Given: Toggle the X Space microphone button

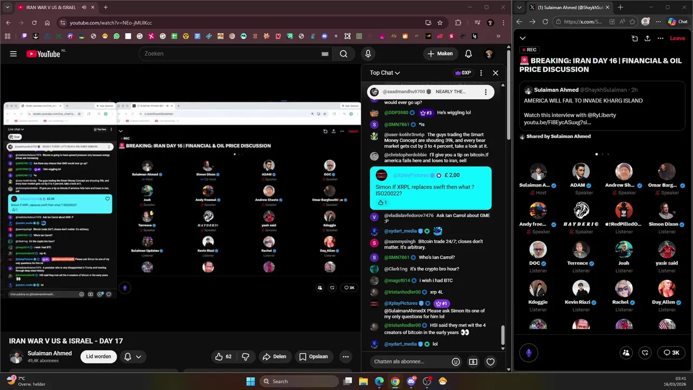Looking at the screenshot, I should 529,353.
